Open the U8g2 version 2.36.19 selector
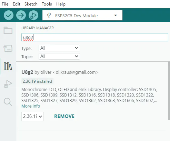The height and width of the screenshot is (141, 170). coord(32,117)
